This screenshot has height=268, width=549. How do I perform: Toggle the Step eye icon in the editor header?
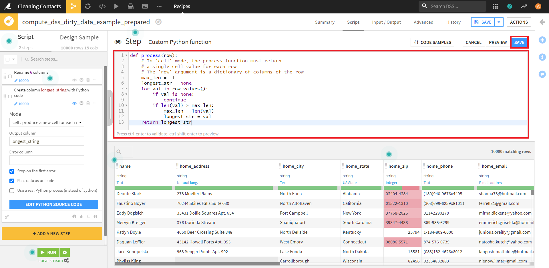click(118, 42)
